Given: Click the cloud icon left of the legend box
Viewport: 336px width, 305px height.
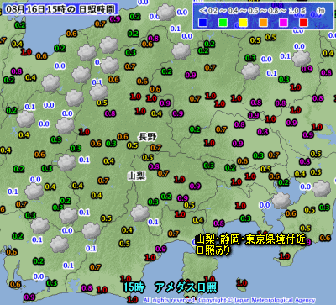Looking at the screenshot, I should [x=165, y=13].
